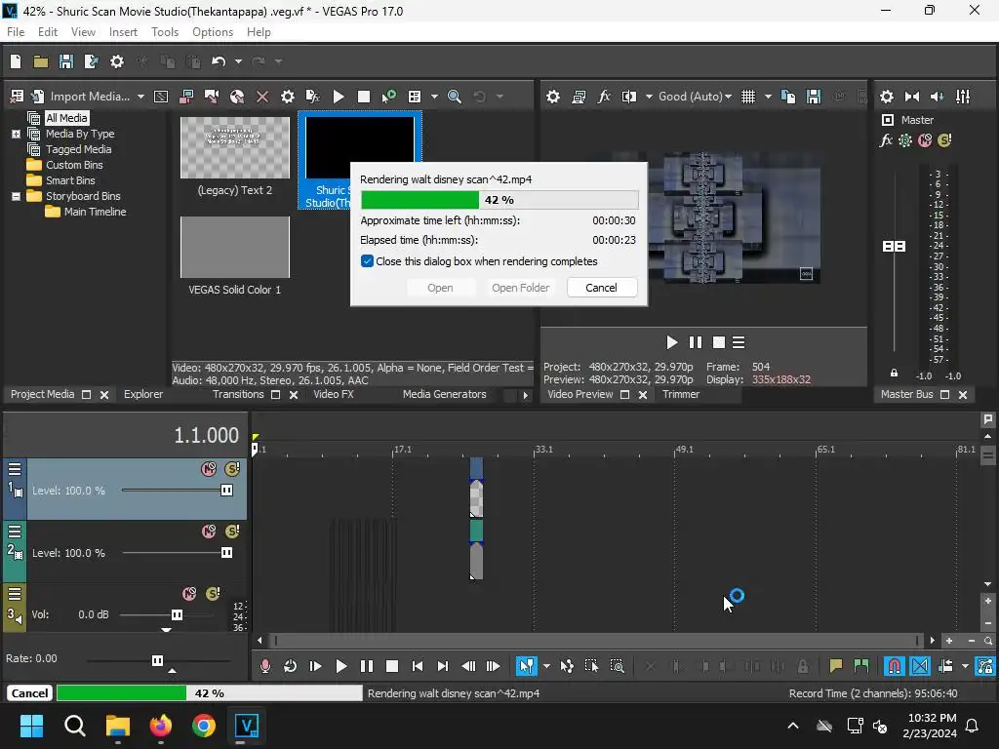999x749 pixels.
Task: Remove selected media with red X icon
Action: click(261, 97)
